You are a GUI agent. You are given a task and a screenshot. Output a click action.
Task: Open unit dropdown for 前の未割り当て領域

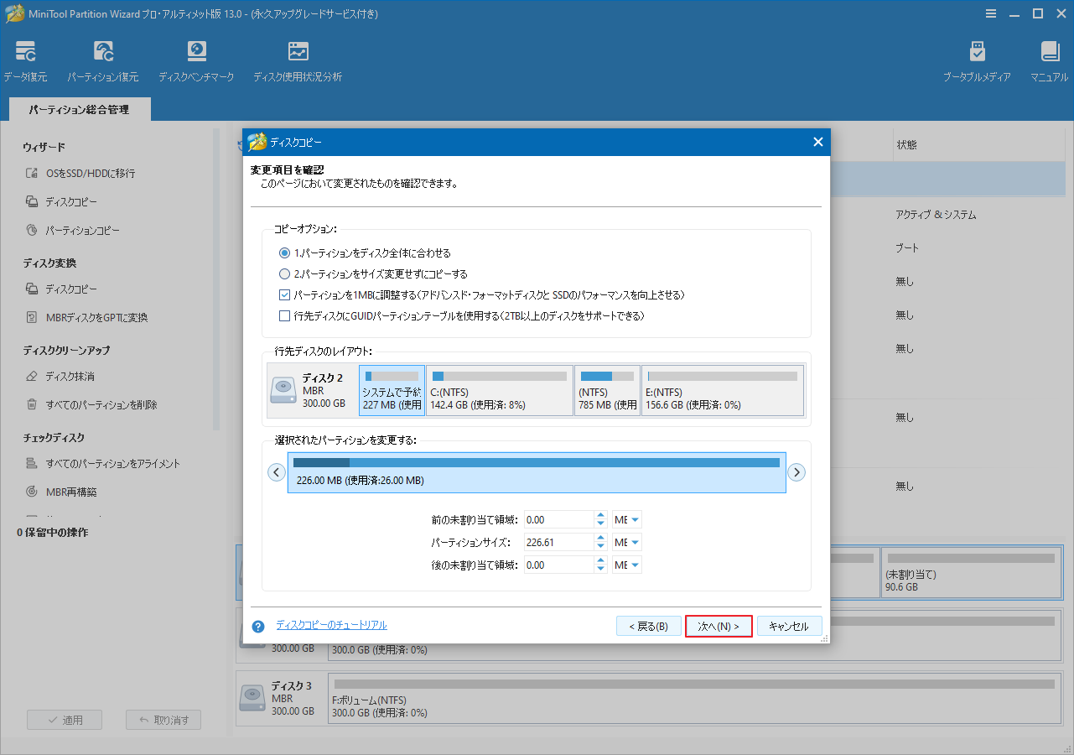[626, 519]
